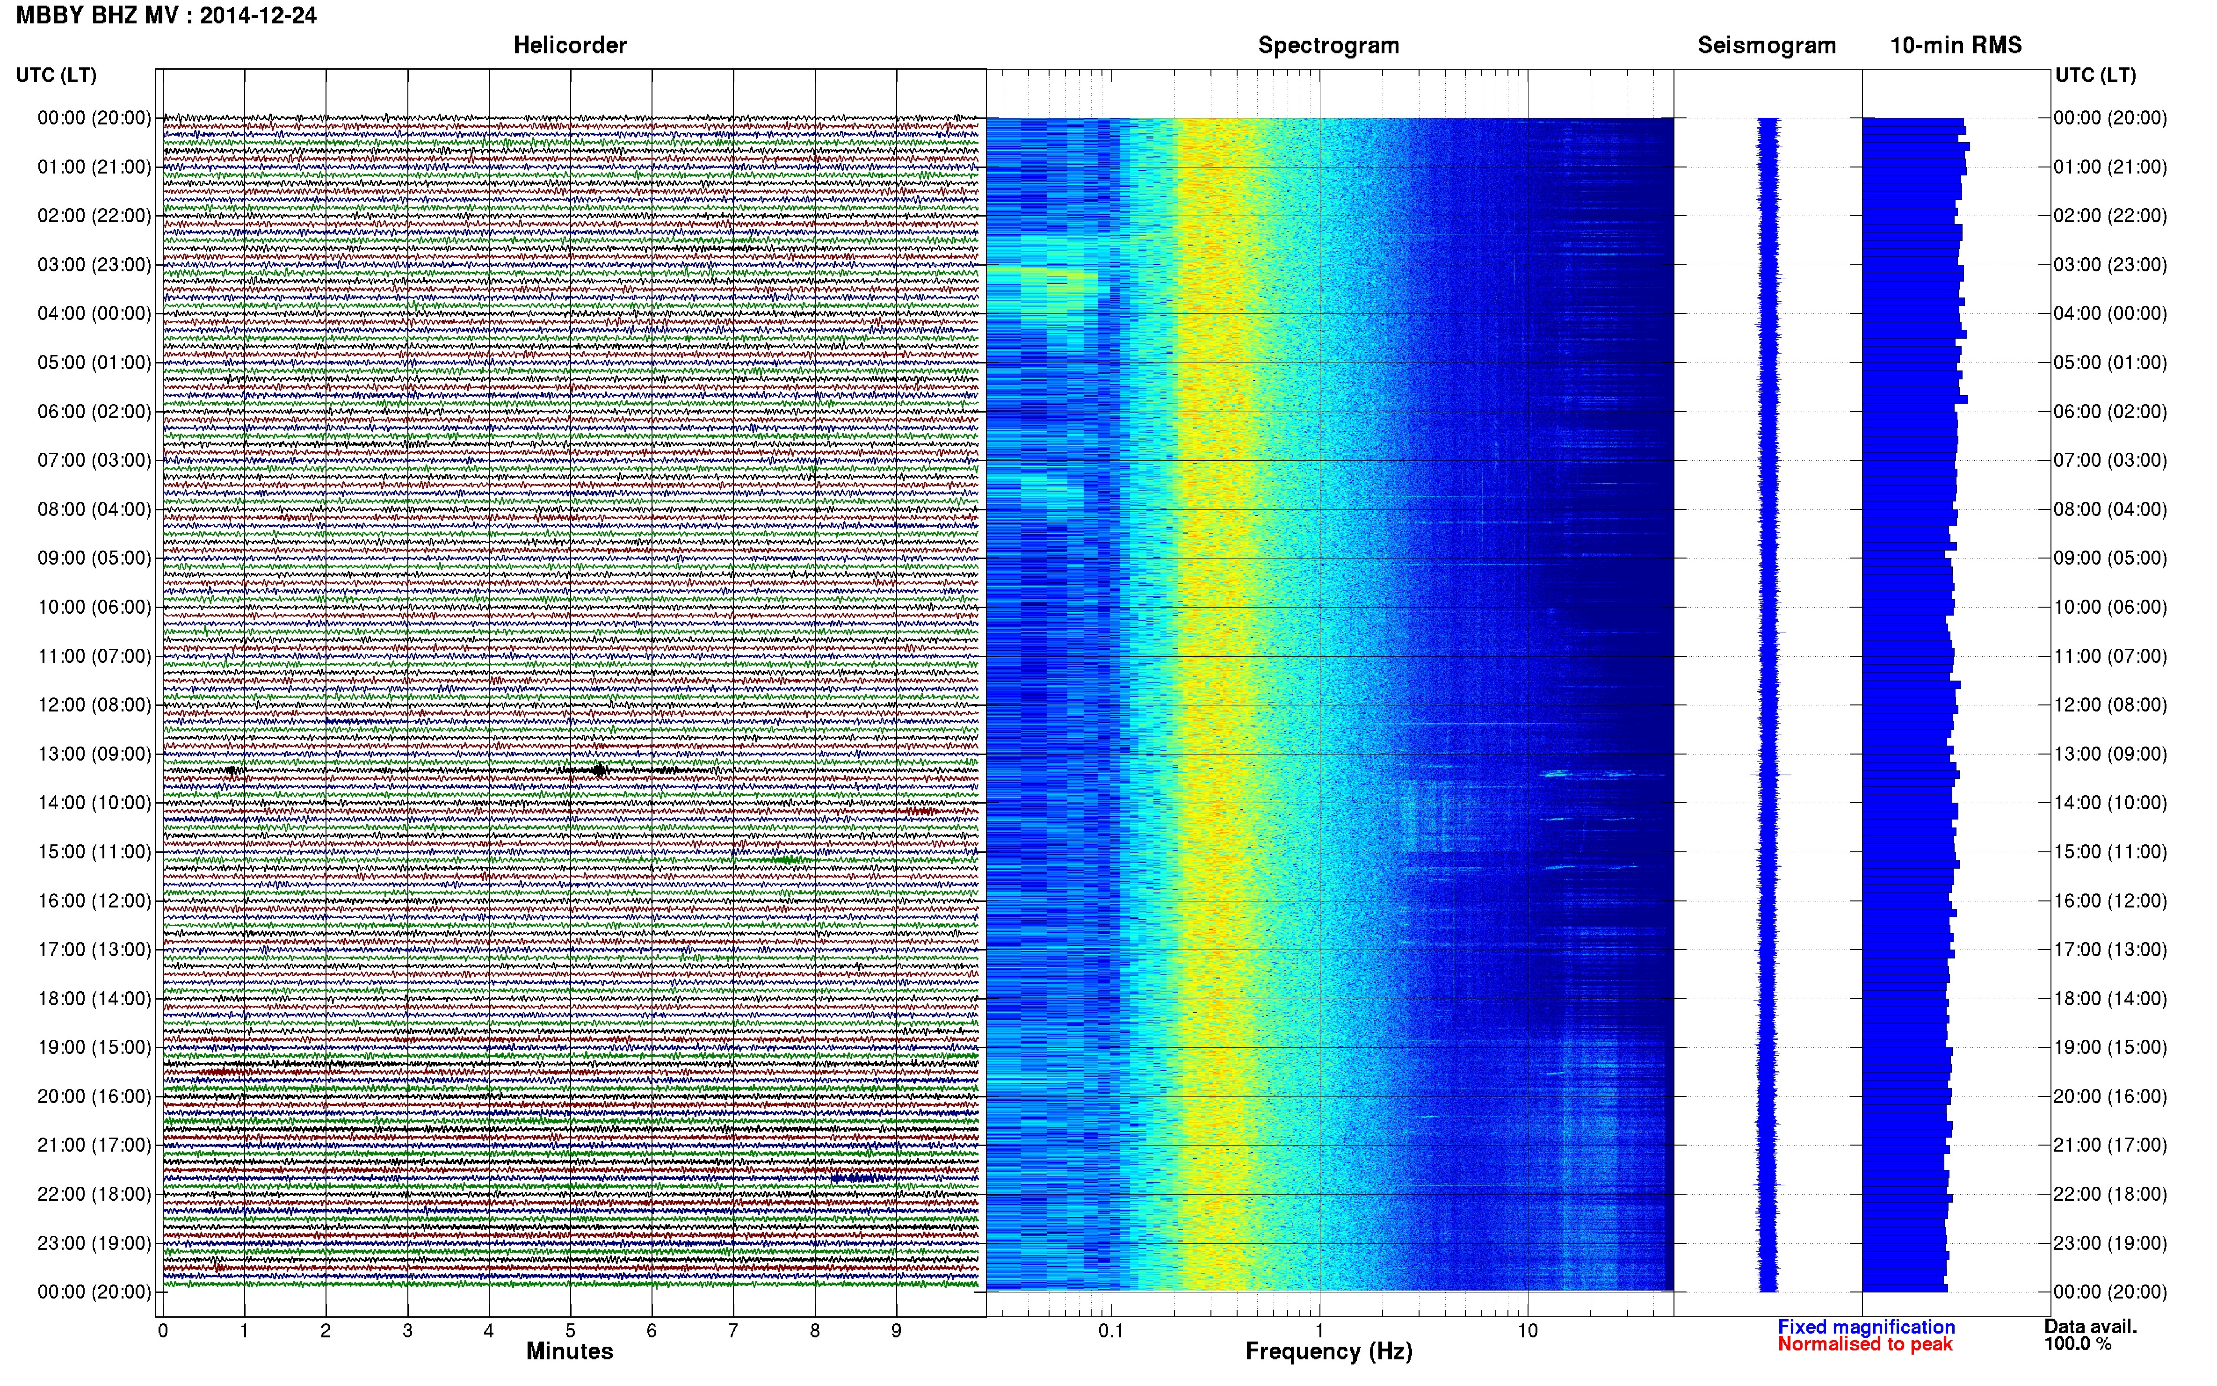Click 09:00 (05:00) label beside the RMS panel
This screenshot has width=2217, height=1386.
[2110, 558]
